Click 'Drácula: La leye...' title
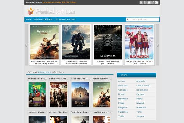184x123 pixels. tap(80, 112)
